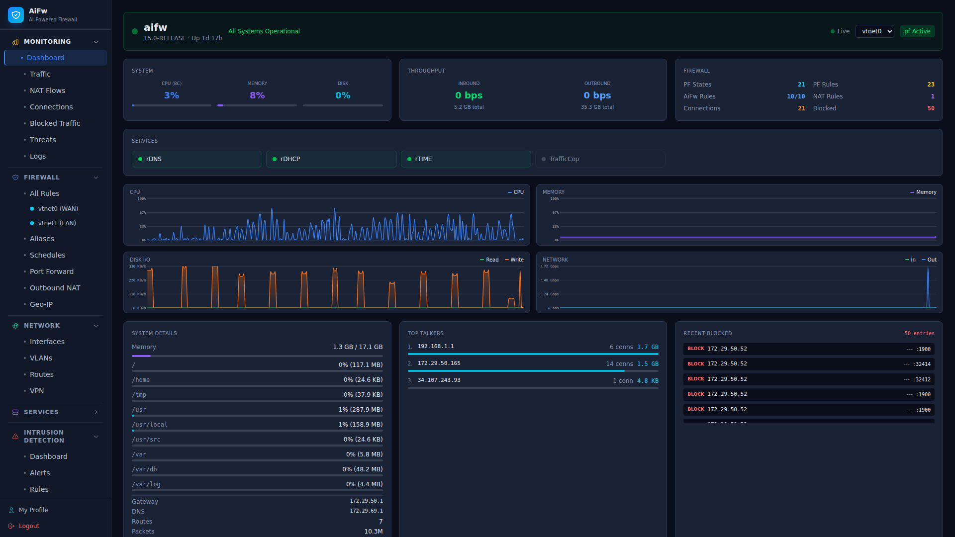
Task: Click the Monitoring bar-chart icon
Action: click(x=15, y=42)
